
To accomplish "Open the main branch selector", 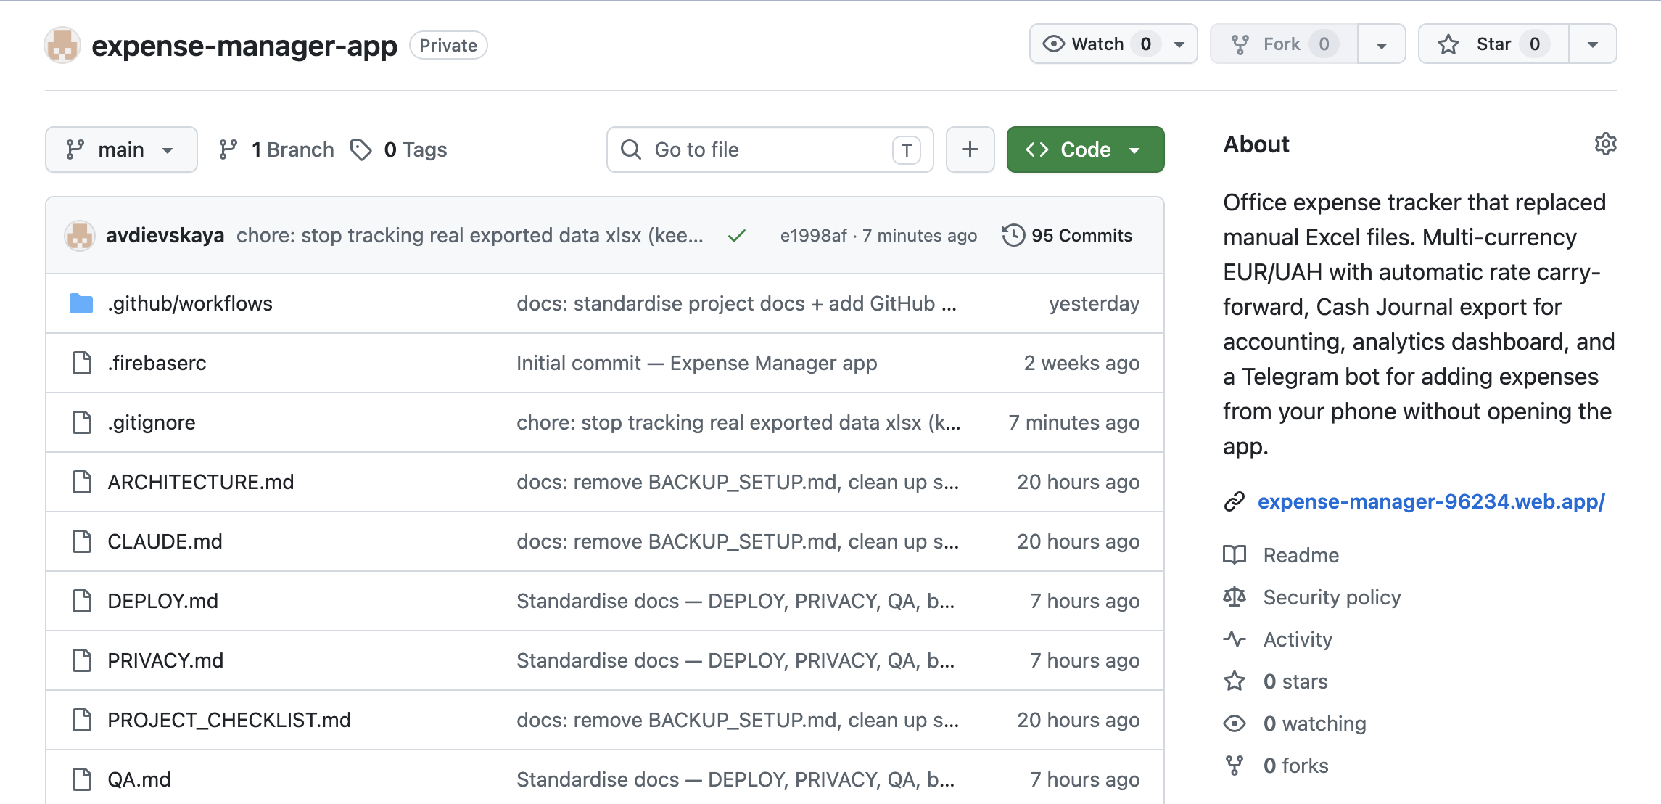I will tap(121, 149).
